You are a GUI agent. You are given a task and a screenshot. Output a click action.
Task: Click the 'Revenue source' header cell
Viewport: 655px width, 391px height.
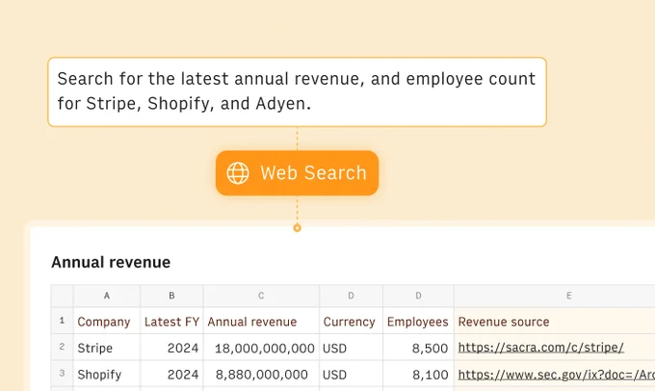click(554, 322)
